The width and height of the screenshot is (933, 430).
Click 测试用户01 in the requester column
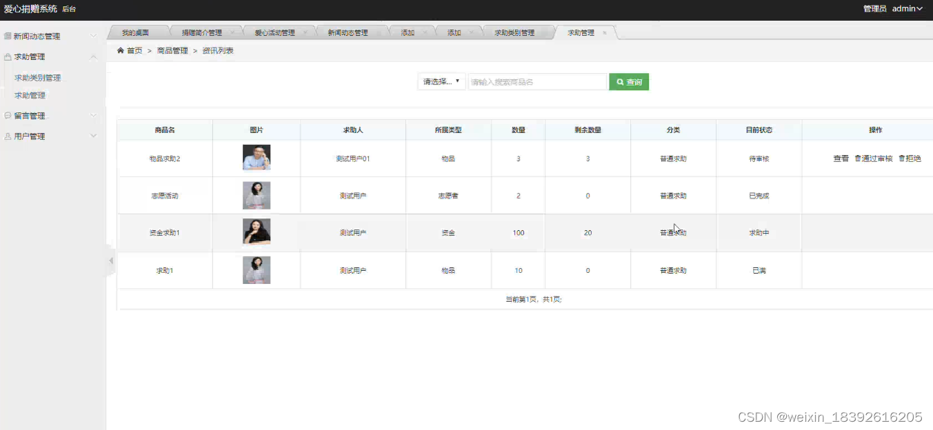click(x=353, y=158)
